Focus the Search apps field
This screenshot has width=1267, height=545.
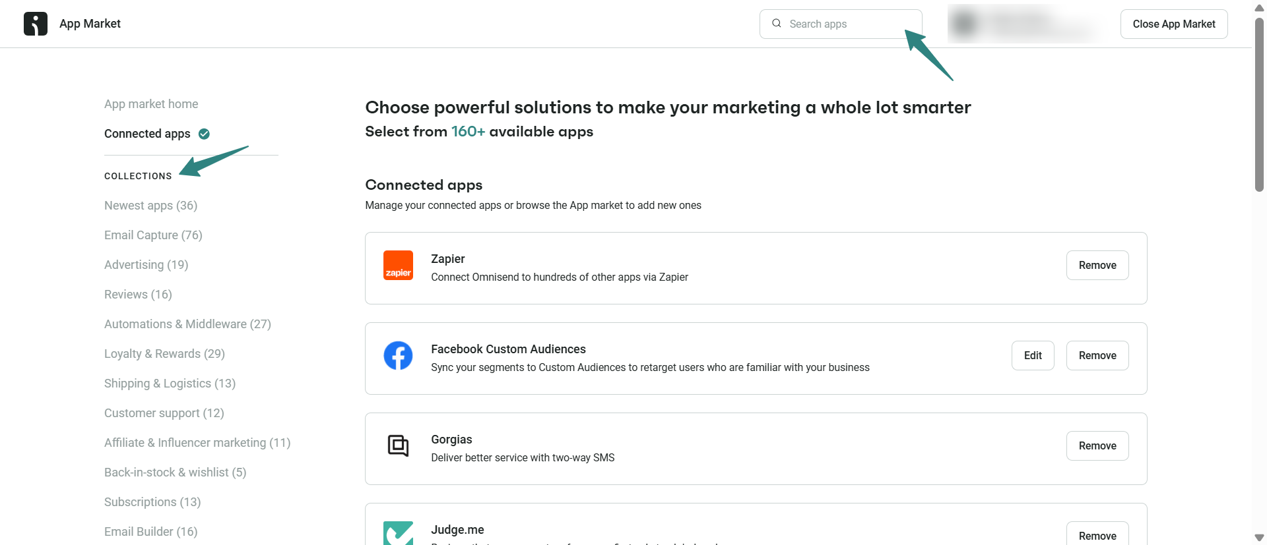click(x=841, y=24)
